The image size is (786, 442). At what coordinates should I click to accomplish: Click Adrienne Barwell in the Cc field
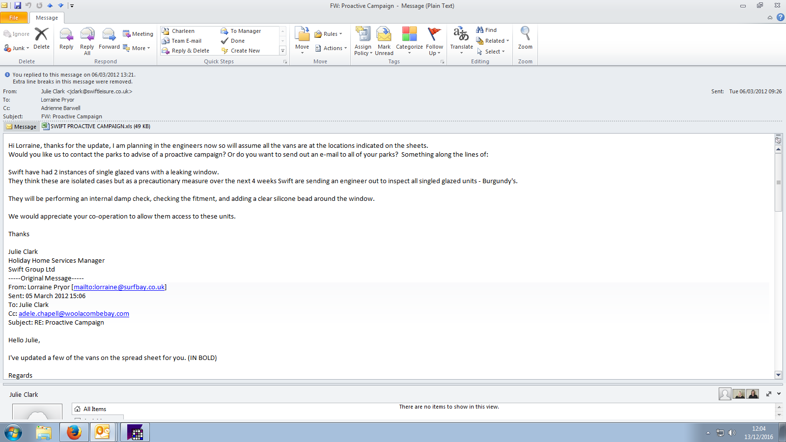60,108
